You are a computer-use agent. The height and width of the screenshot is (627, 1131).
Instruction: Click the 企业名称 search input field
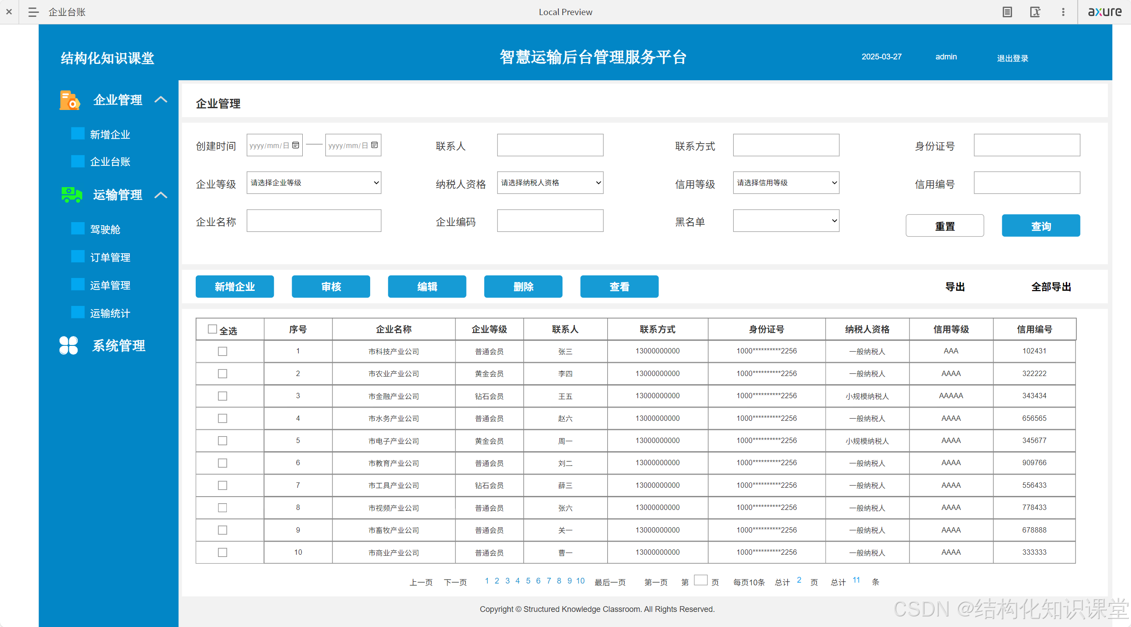[x=314, y=221]
